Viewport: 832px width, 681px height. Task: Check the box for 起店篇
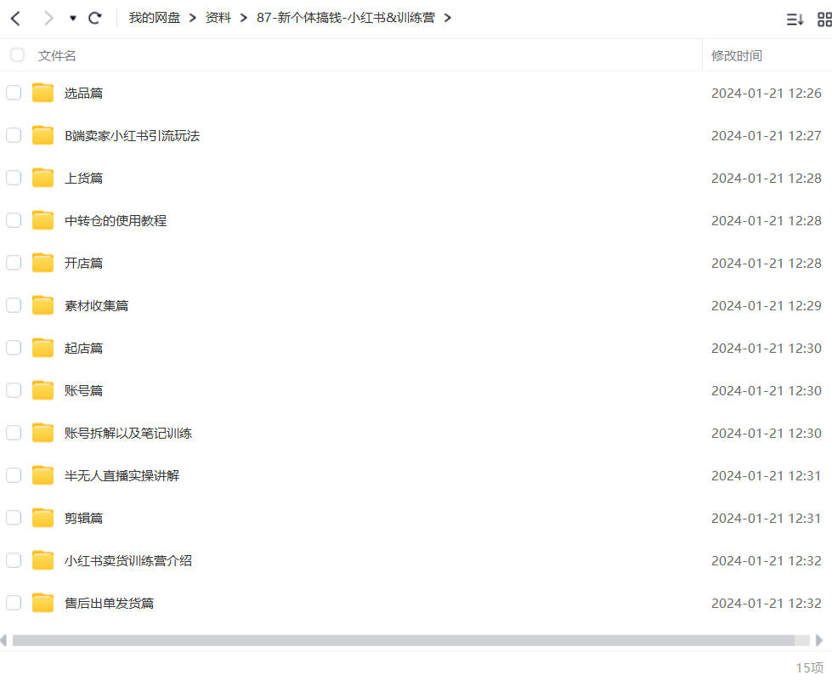[x=14, y=348]
